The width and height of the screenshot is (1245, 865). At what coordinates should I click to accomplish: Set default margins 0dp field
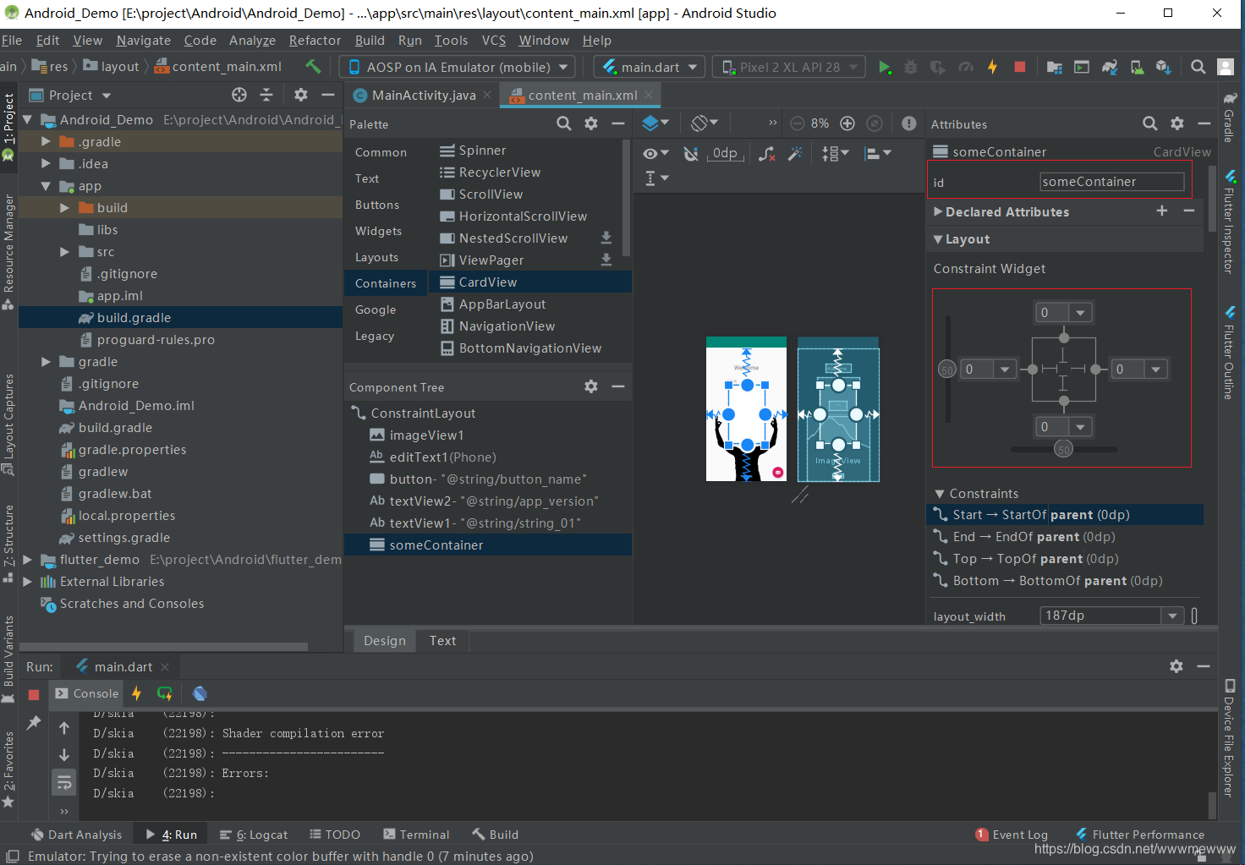tap(726, 153)
